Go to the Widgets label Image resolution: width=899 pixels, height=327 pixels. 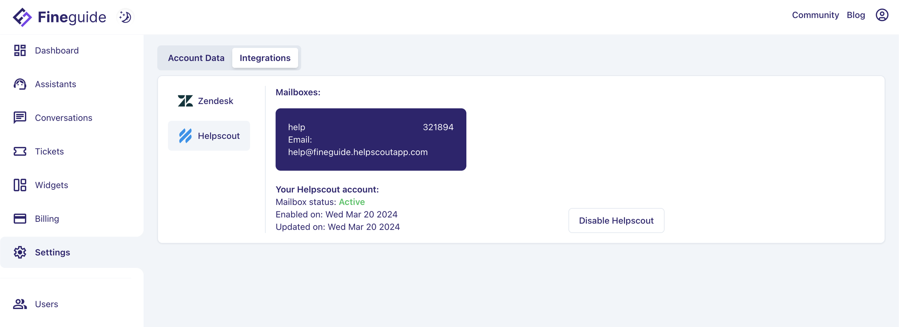[51, 185]
